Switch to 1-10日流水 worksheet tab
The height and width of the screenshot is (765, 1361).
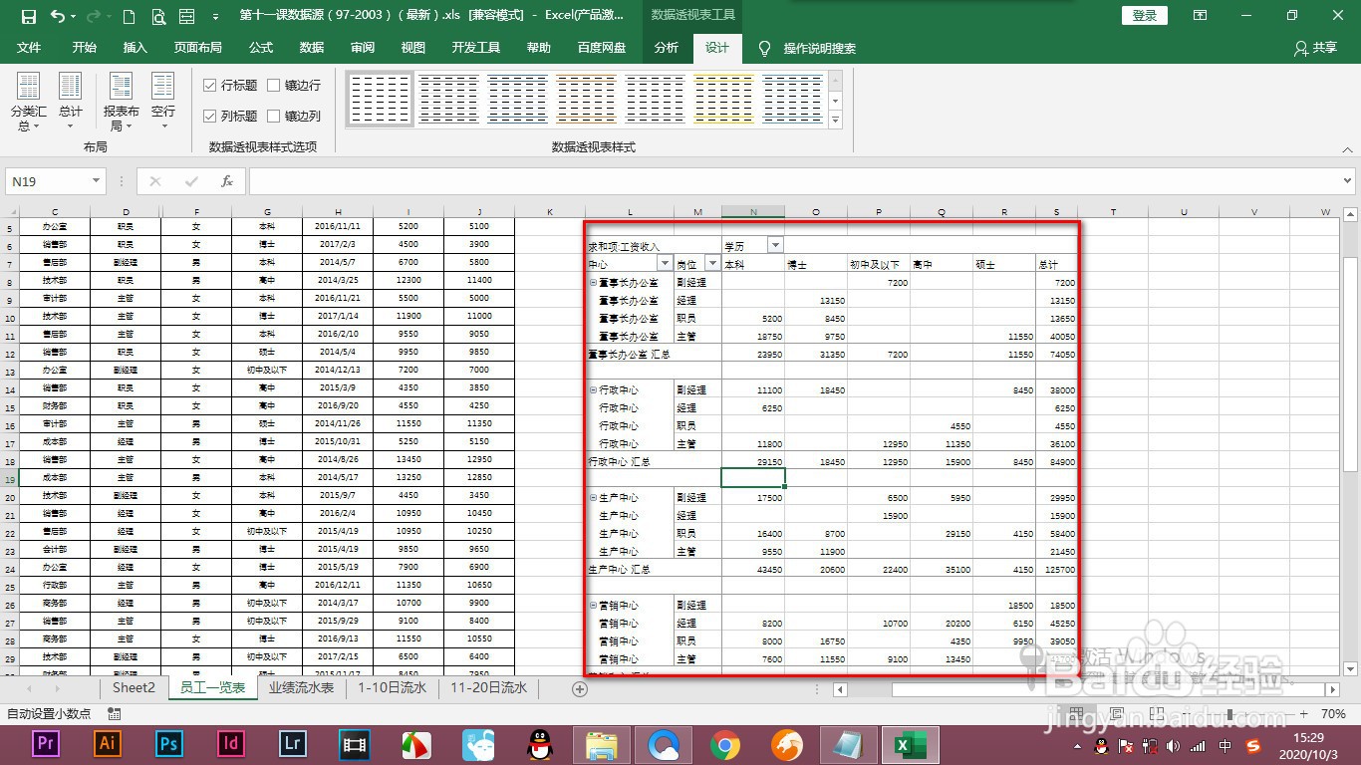392,687
